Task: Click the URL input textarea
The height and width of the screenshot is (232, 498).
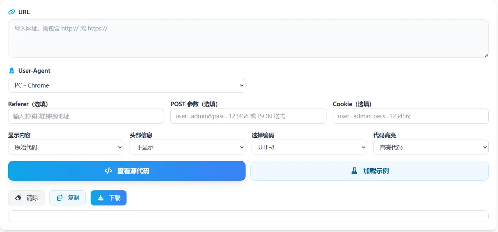Action: pyautogui.click(x=248, y=38)
